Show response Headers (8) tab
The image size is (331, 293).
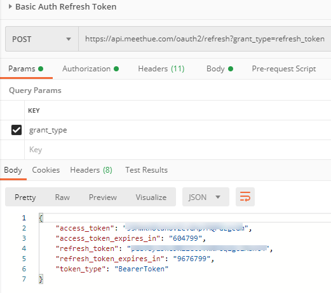(x=91, y=170)
